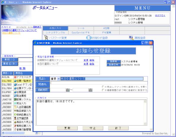Open the EasyServlet デモ tab
Image resolution: width=176 pixels, height=137 pixels.
tap(81, 32)
